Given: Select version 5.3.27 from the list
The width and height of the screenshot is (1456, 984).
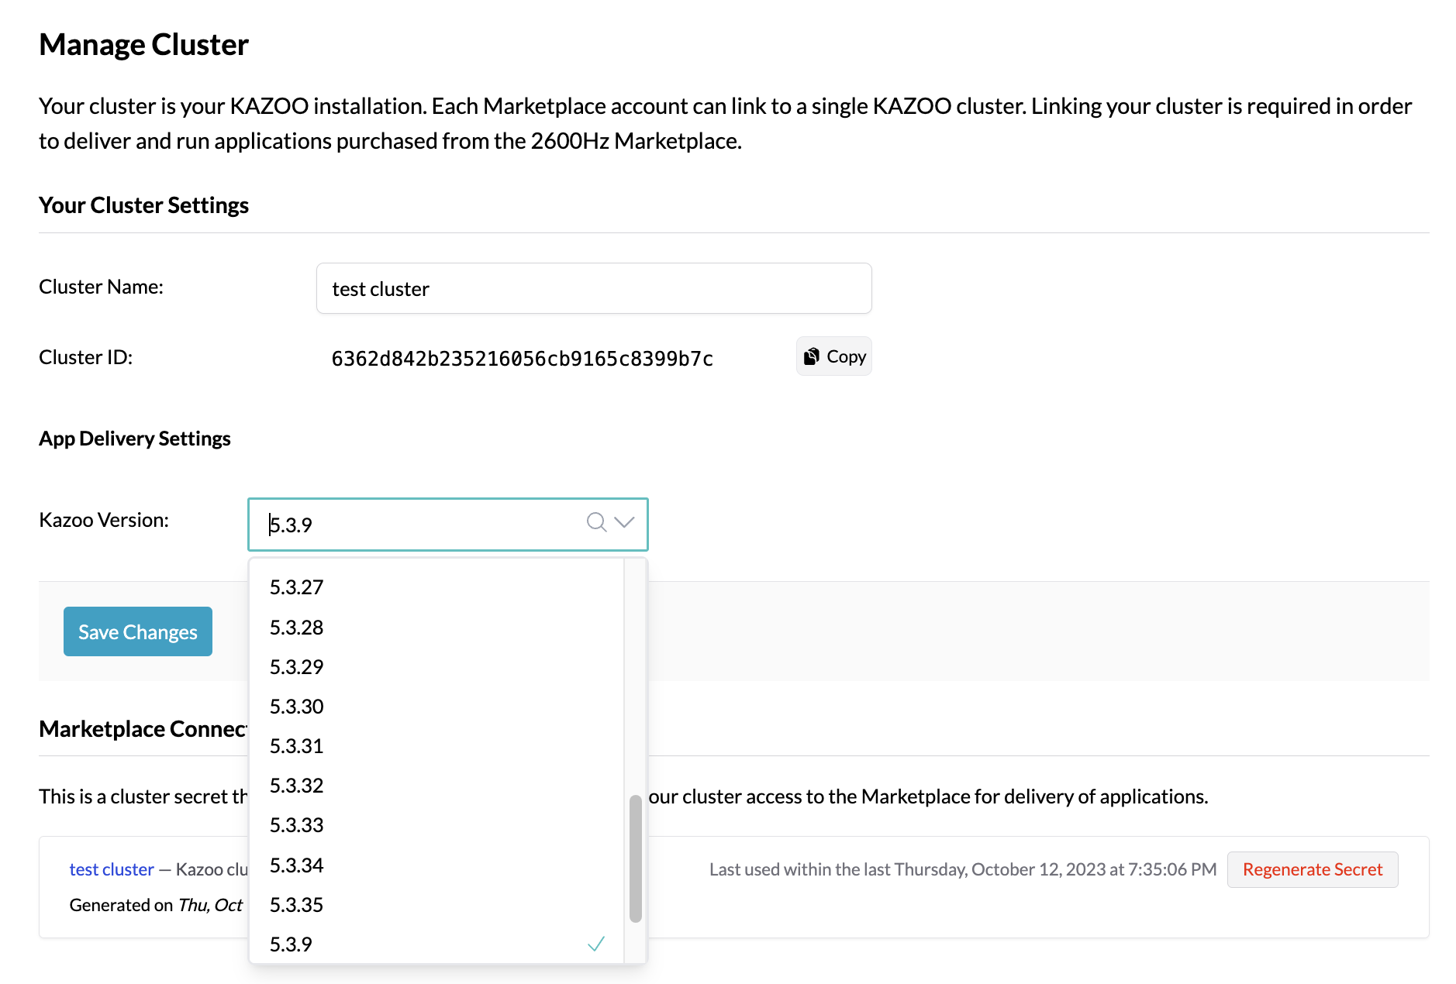Looking at the screenshot, I should pos(436,587).
